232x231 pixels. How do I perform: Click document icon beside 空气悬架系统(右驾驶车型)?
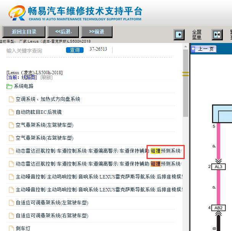11,138
